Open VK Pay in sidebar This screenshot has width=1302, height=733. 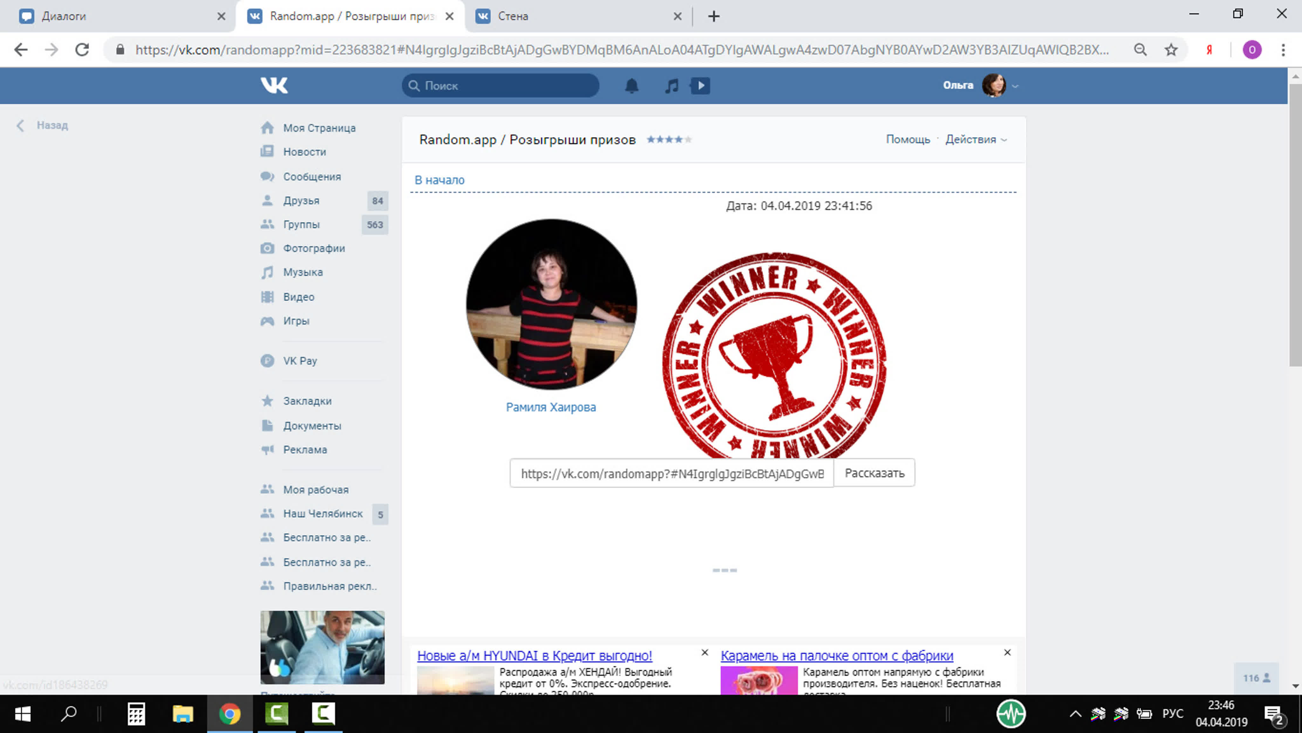point(300,360)
